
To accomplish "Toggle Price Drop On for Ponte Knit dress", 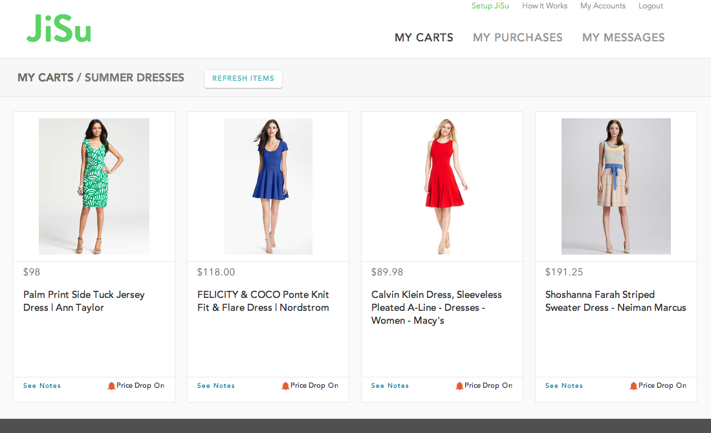I will click(x=314, y=386).
